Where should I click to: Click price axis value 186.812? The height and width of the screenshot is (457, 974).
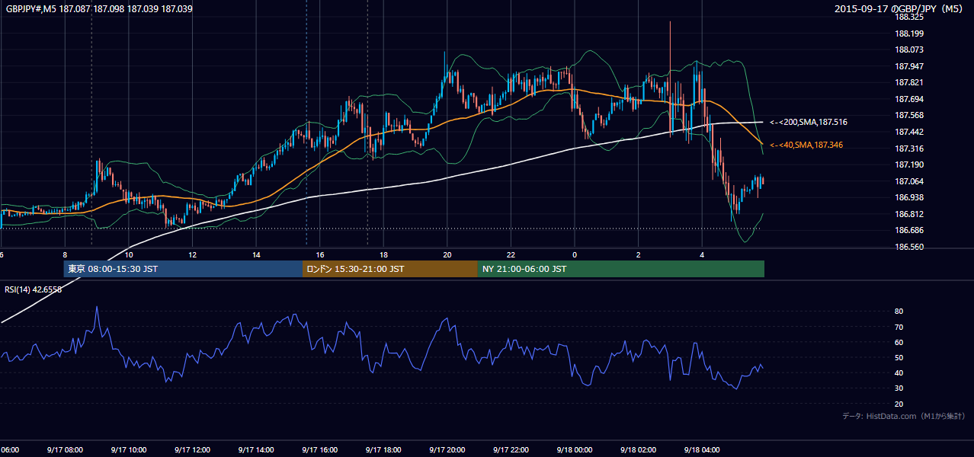(909, 214)
